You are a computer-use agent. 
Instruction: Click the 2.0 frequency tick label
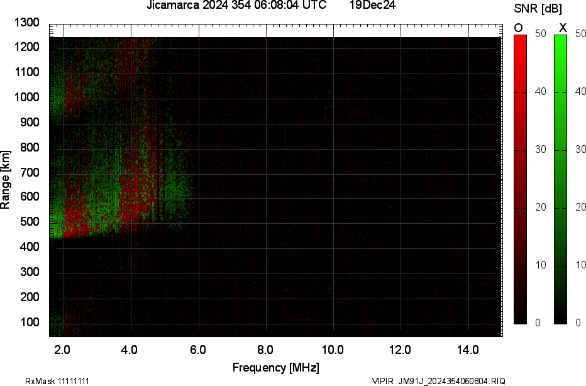62,350
